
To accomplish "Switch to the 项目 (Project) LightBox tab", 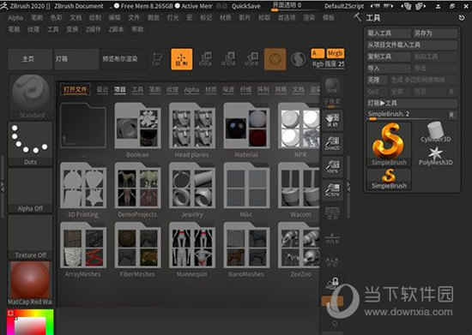I will coord(120,89).
